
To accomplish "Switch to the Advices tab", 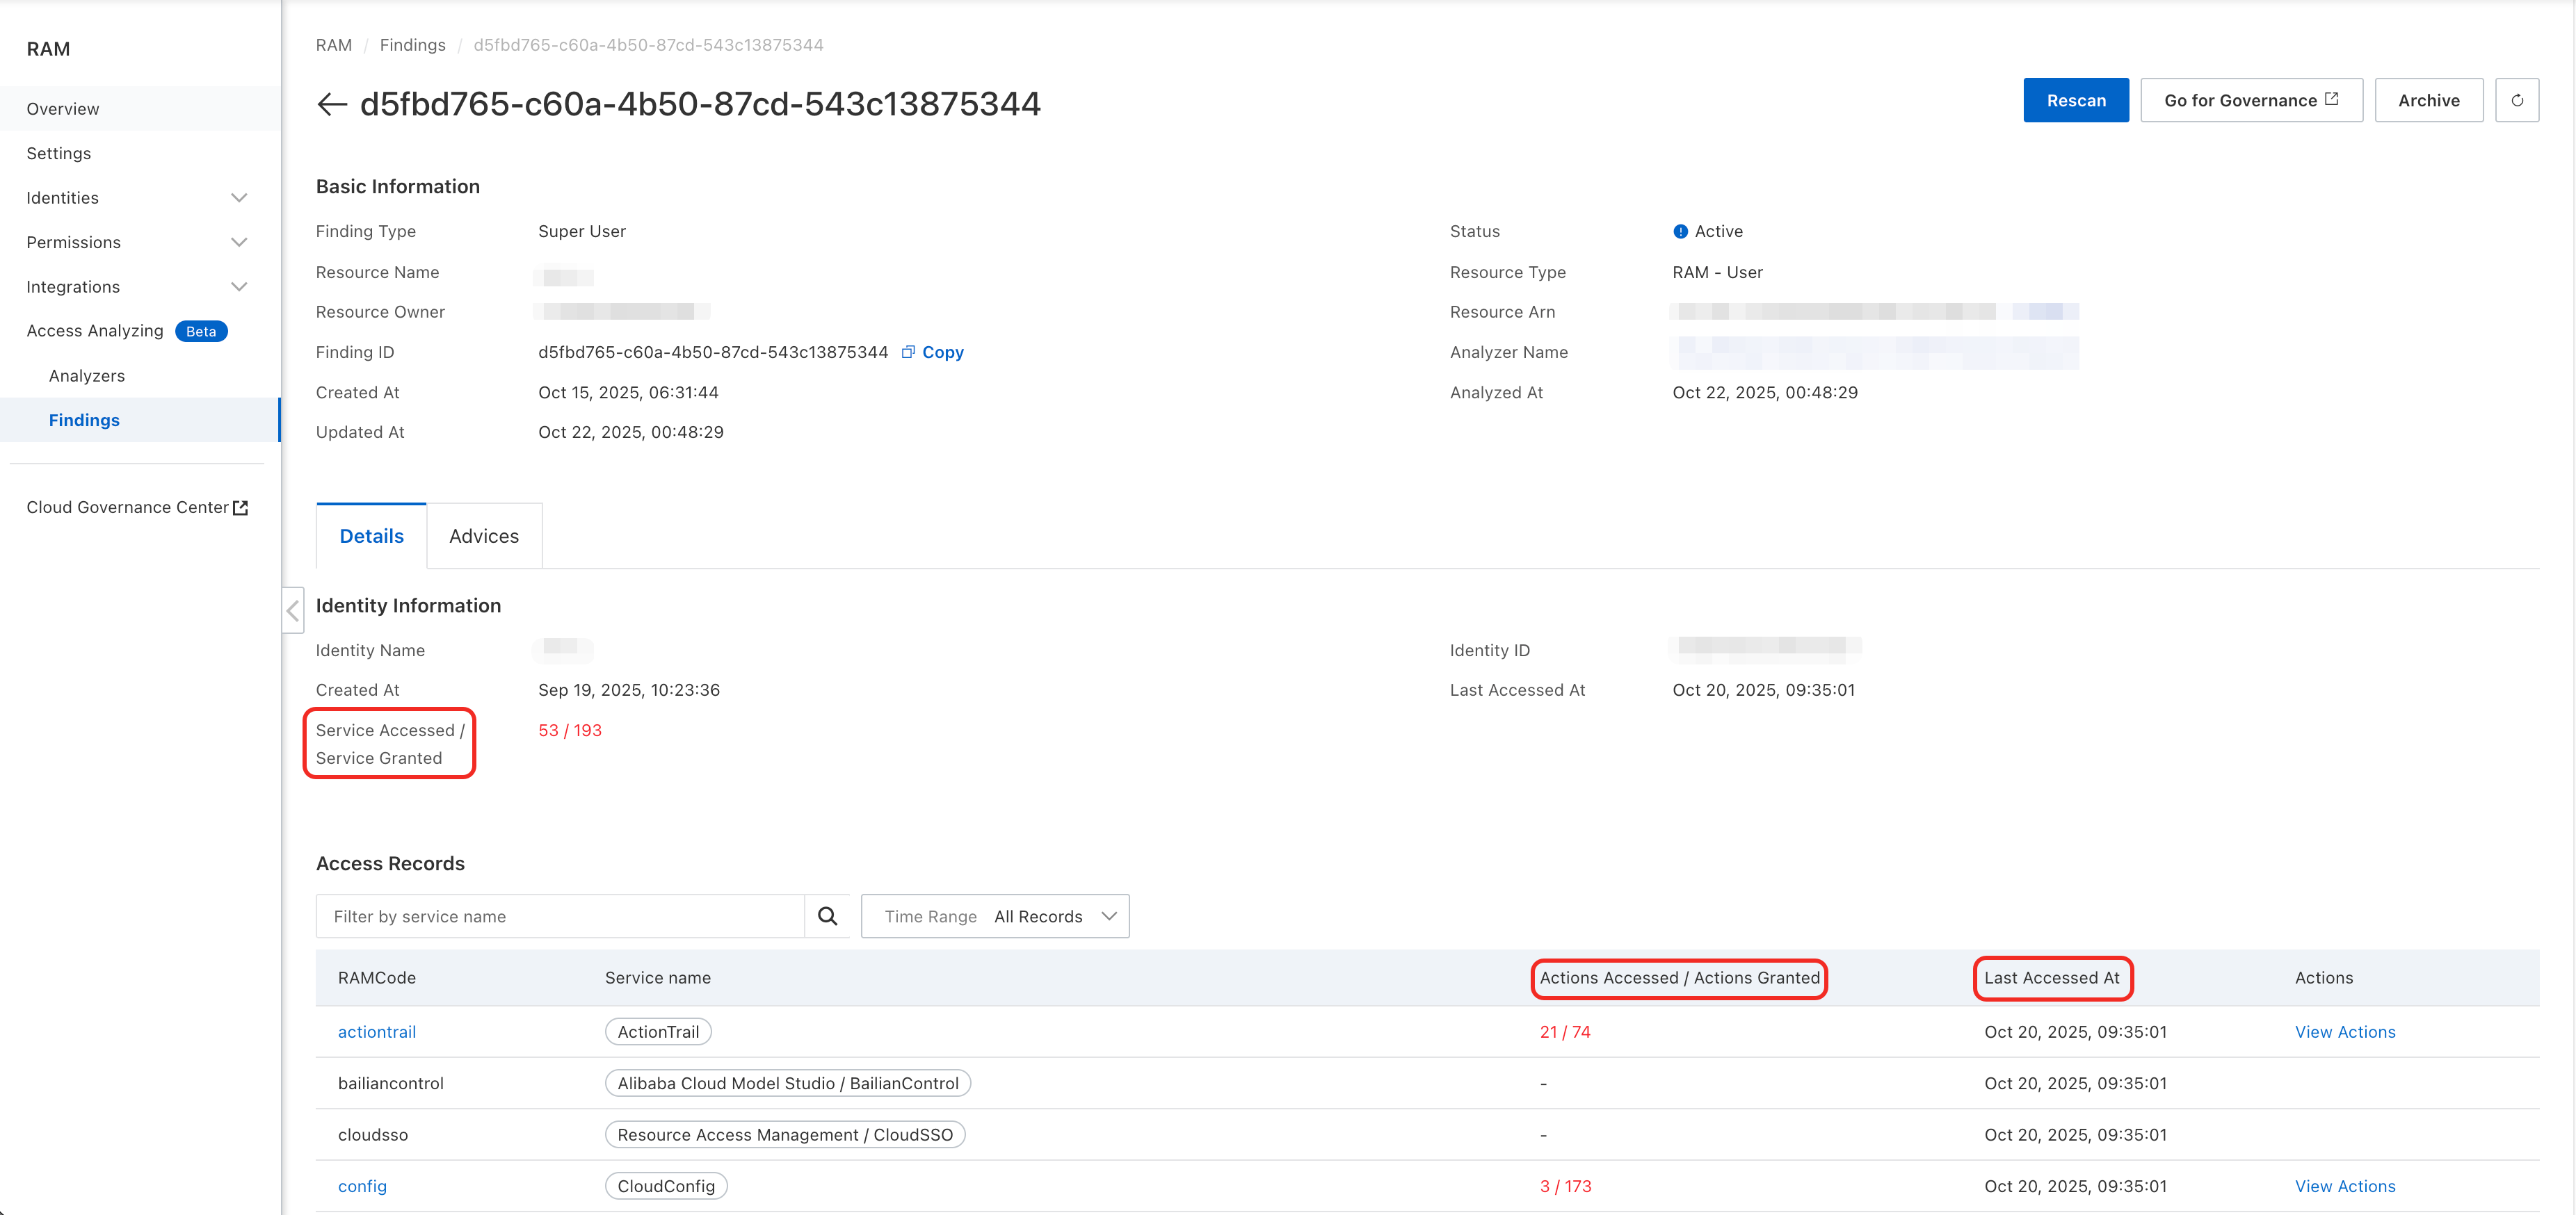I will tap(484, 537).
